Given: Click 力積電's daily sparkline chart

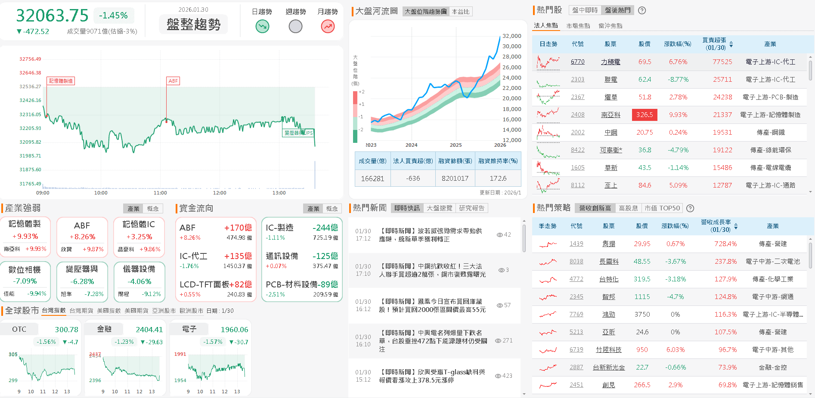Looking at the screenshot, I should click(x=547, y=62).
